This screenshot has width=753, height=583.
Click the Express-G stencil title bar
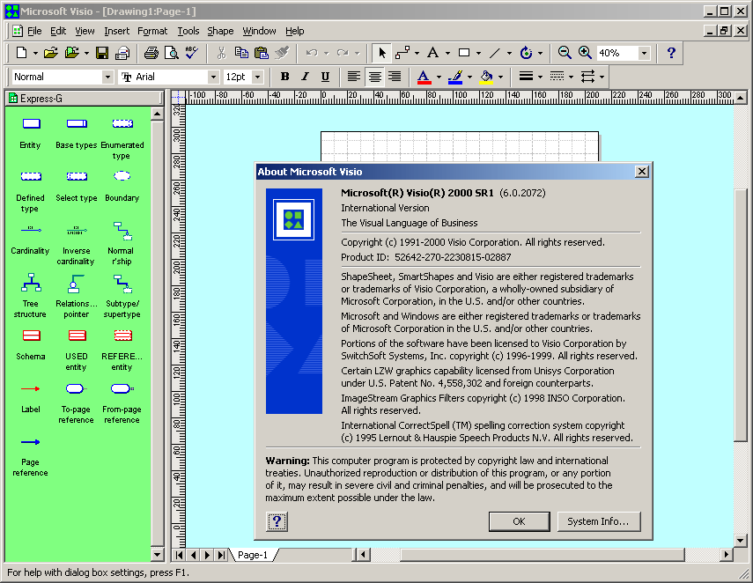pos(84,99)
